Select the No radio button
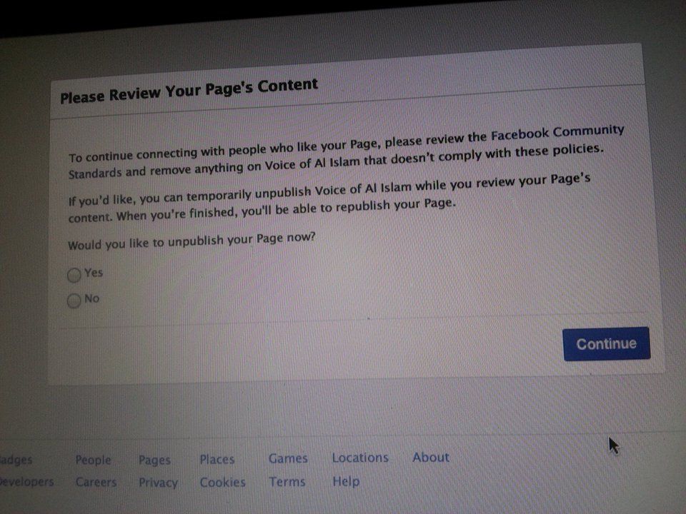Screen dimensions: 686x514 [x=74, y=301]
